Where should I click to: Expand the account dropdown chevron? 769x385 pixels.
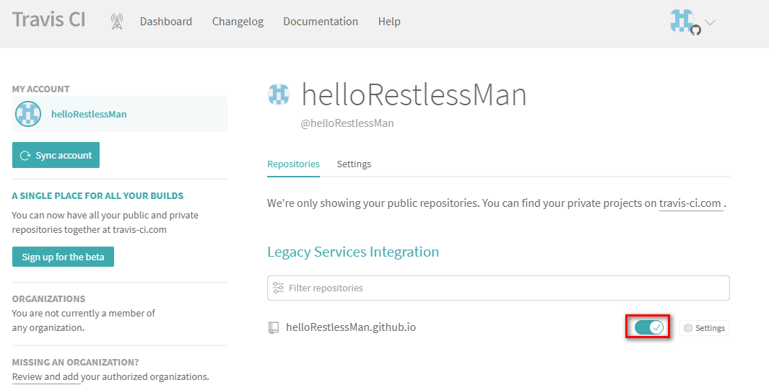coord(711,22)
